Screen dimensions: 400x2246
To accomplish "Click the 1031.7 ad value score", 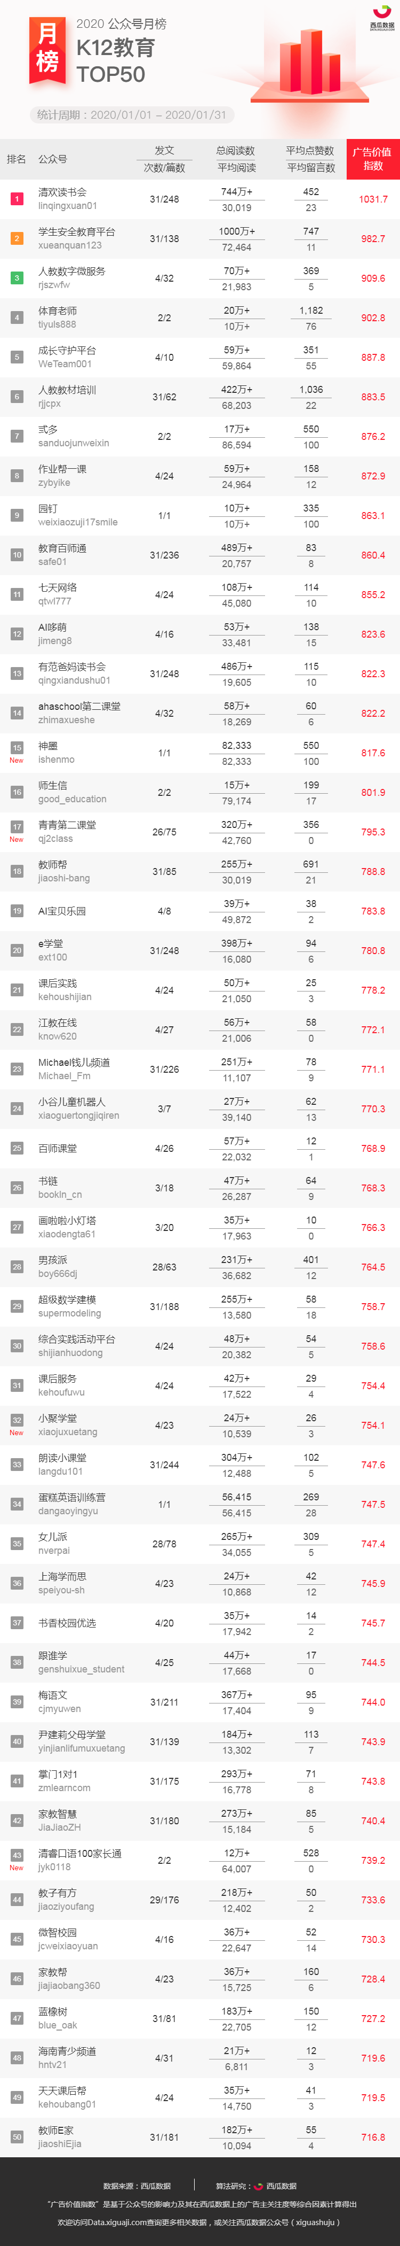I will 373,200.
